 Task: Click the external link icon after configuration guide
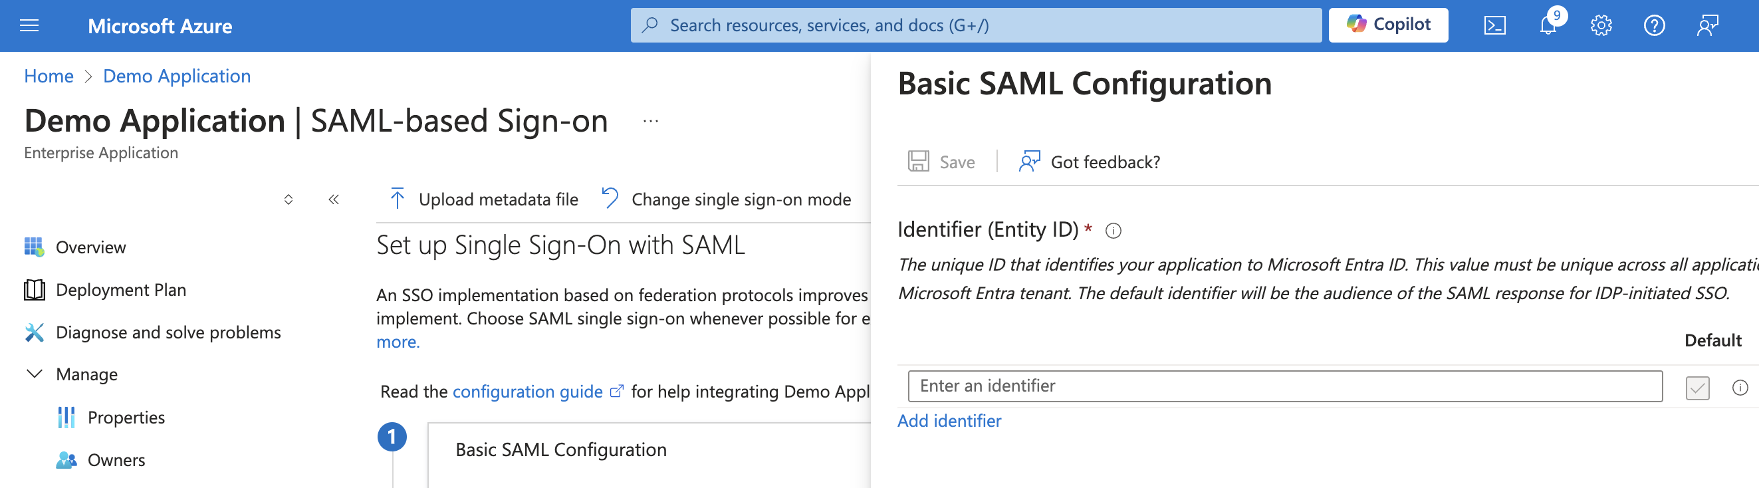click(617, 391)
